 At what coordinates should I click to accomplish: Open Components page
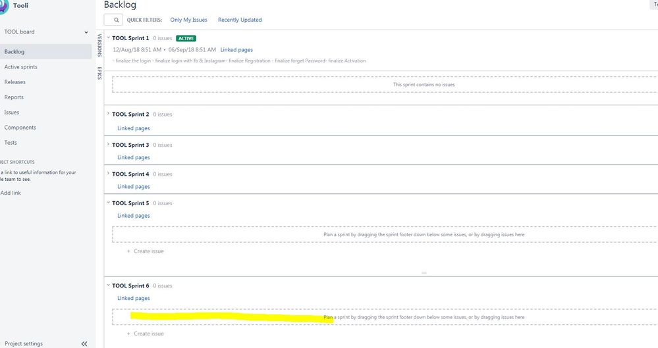(x=20, y=128)
